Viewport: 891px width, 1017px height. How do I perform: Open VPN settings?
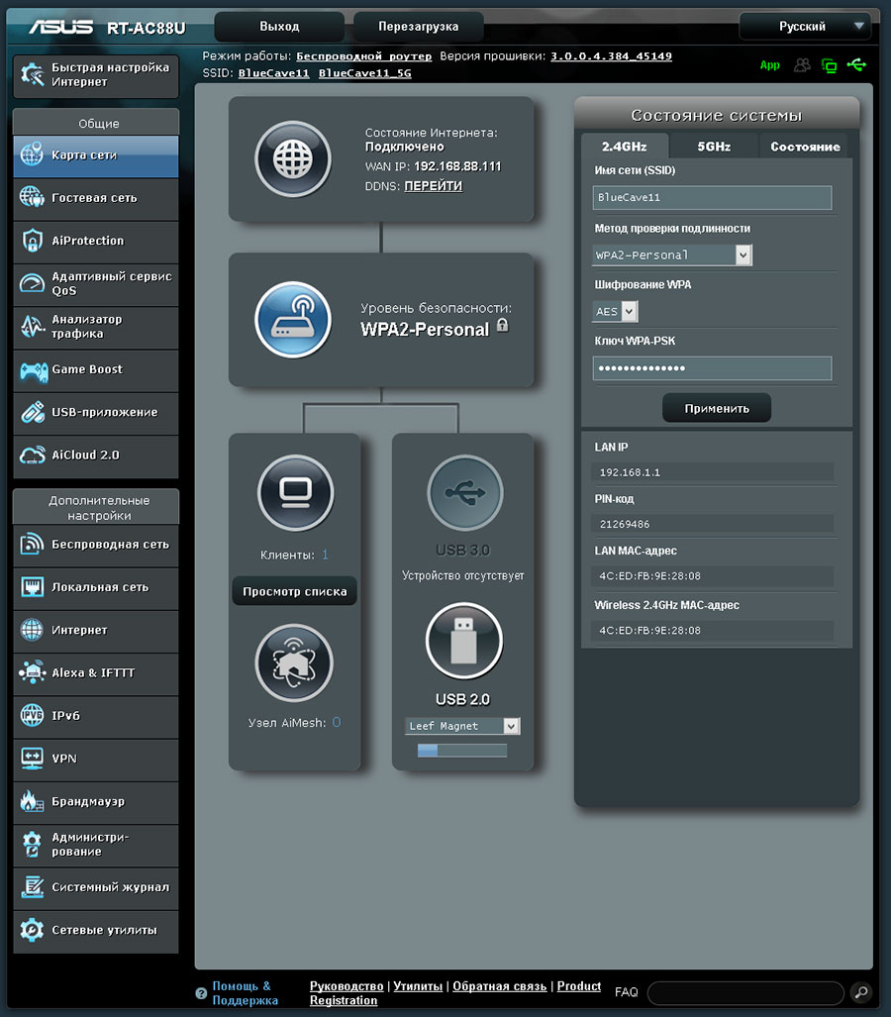click(x=96, y=759)
